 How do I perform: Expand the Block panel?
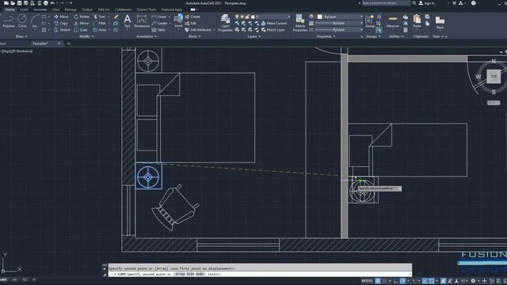coord(194,36)
